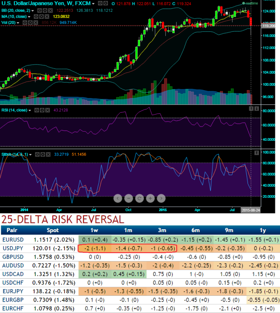
Task: Click the 2015-08-24 date label on time axis
Action: [251, 210]
